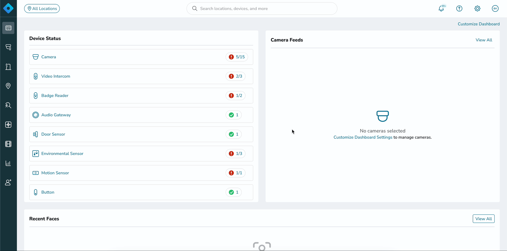Open the people search sidebar icon
The height and width of the screenshot is (251, 507).
coord(8,105)
